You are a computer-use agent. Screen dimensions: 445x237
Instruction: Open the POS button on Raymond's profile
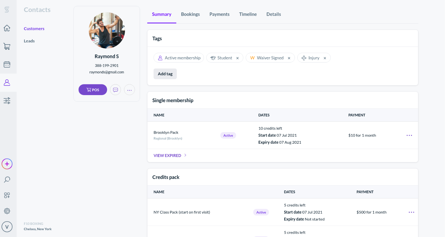pyautogui.click(x=93, y=89)
